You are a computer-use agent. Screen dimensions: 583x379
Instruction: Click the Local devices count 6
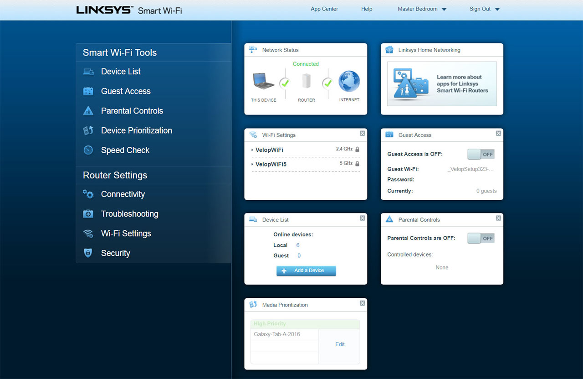coord(298,245)
